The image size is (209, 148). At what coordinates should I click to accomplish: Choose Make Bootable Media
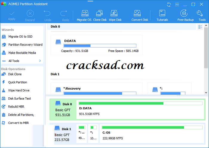coord(22,53)
